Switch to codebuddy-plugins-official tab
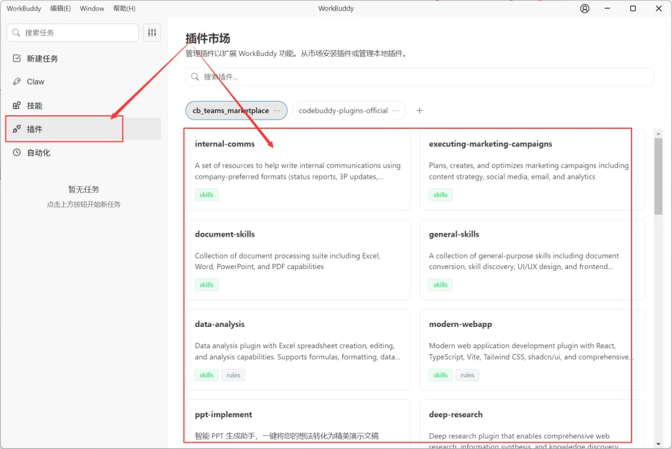Image resolution: width=672 pixels, height=449 pixels. pos(348,111)
